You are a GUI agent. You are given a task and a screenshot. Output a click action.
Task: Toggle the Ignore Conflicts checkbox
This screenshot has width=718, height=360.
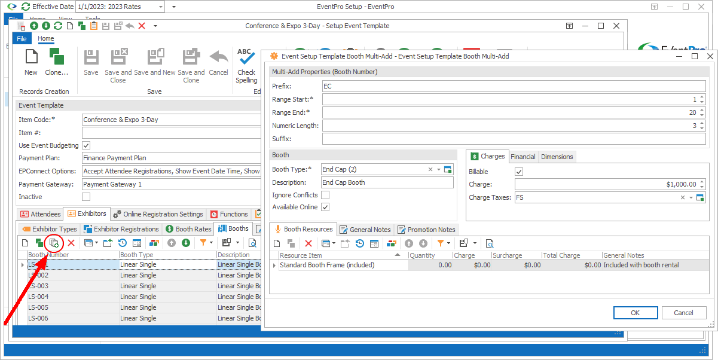pyautogui.click(x=325, y=195)
